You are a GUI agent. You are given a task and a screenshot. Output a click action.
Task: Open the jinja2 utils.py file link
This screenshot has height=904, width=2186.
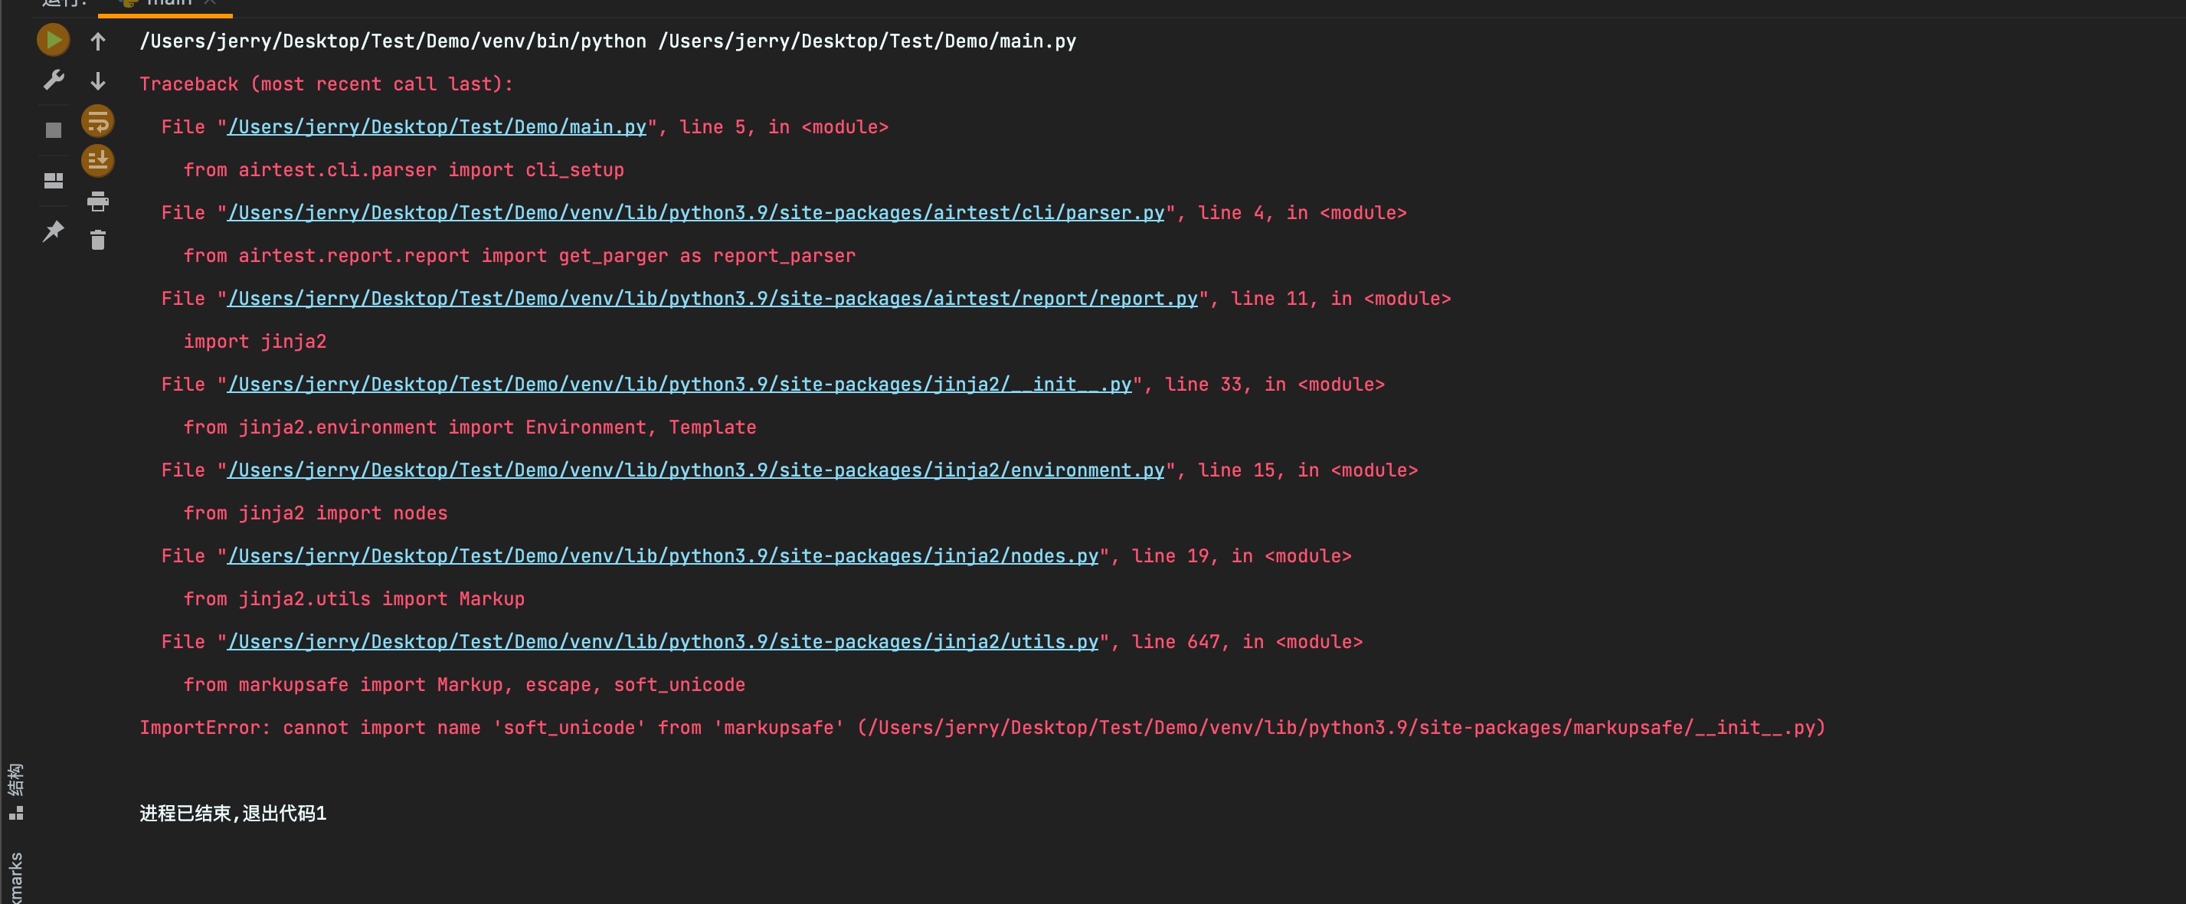pyautogui.click(x=662, y=642)
